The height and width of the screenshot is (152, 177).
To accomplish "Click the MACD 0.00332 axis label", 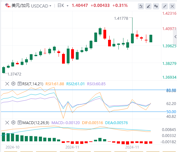I will (169, 135).
